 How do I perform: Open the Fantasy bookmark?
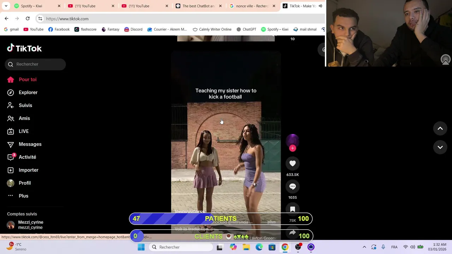click(110, 29)
